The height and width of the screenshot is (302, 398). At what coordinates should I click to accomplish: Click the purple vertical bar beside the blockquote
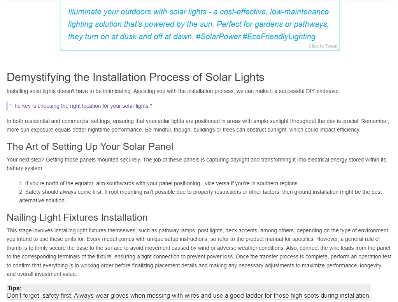coord(7,106)
